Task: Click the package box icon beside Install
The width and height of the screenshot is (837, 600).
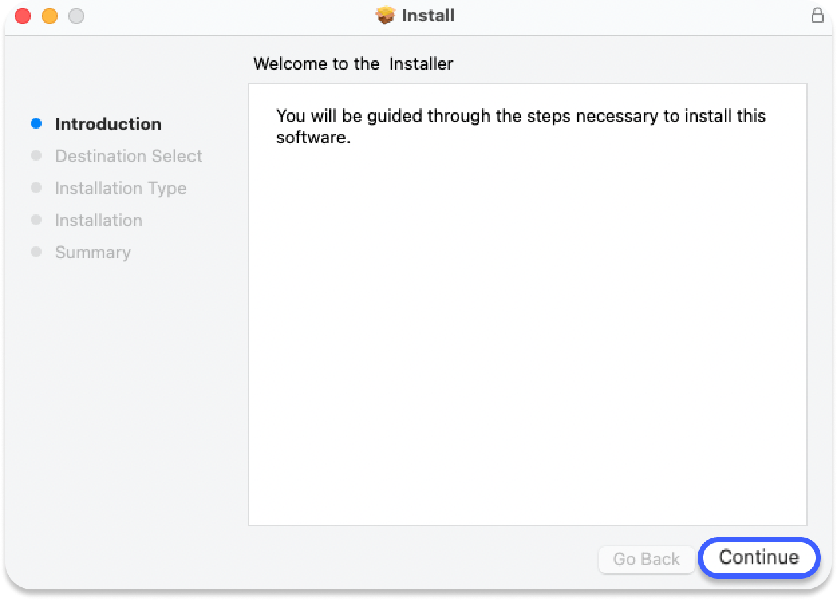Action: (x=385, y=15)
